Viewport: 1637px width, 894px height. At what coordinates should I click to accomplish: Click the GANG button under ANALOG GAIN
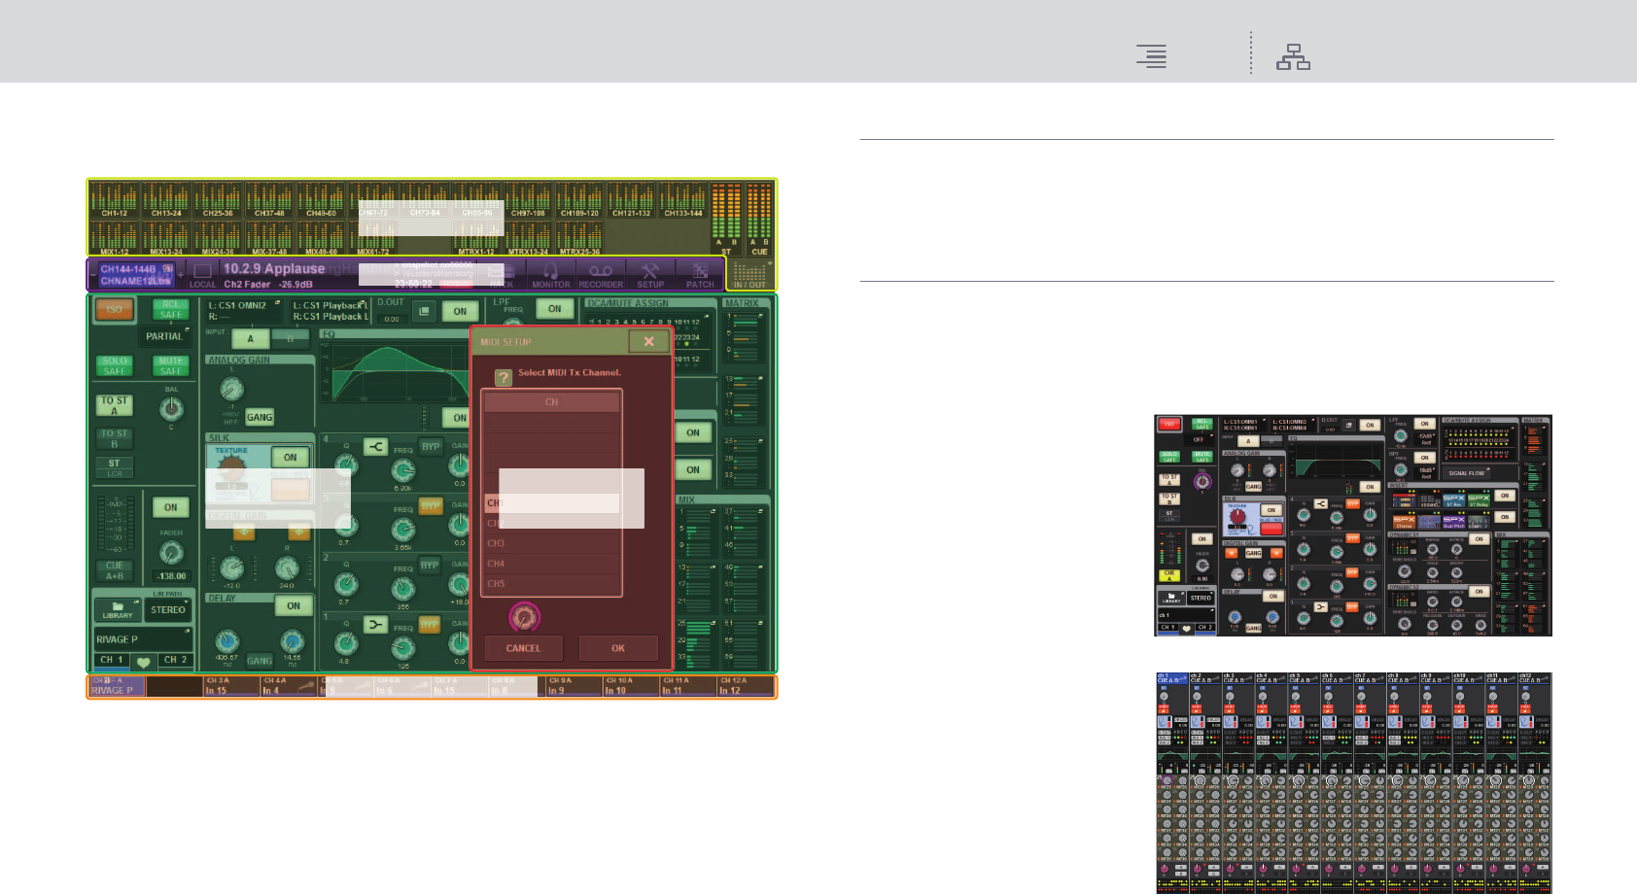coord(260,417)
